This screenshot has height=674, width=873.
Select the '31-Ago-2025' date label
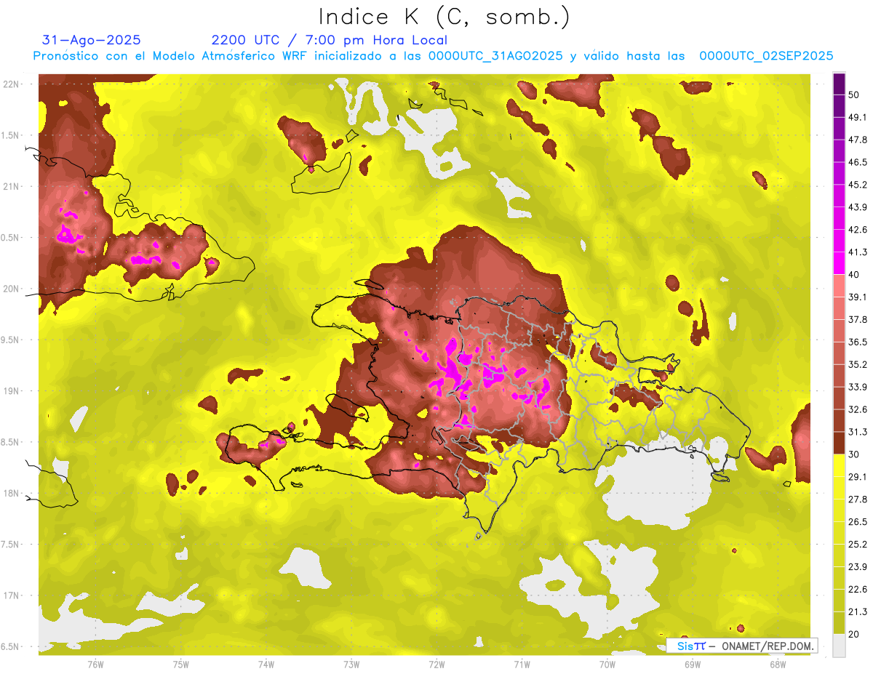pyautogui.click(x=92, y=40)
